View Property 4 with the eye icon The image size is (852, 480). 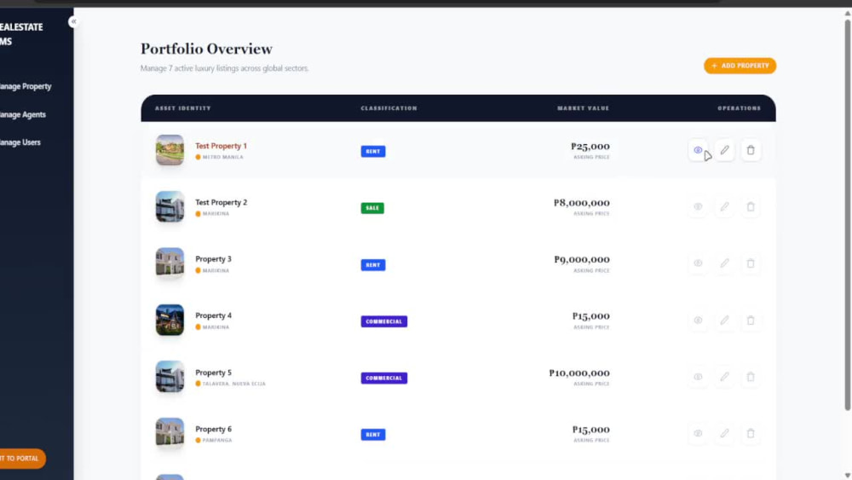tap(698, 321)
